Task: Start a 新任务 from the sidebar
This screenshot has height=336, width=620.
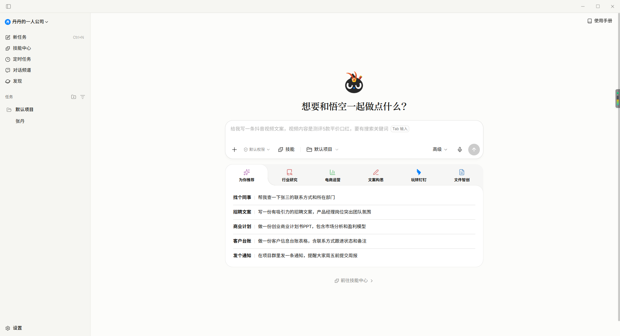Action: [45, 37]
